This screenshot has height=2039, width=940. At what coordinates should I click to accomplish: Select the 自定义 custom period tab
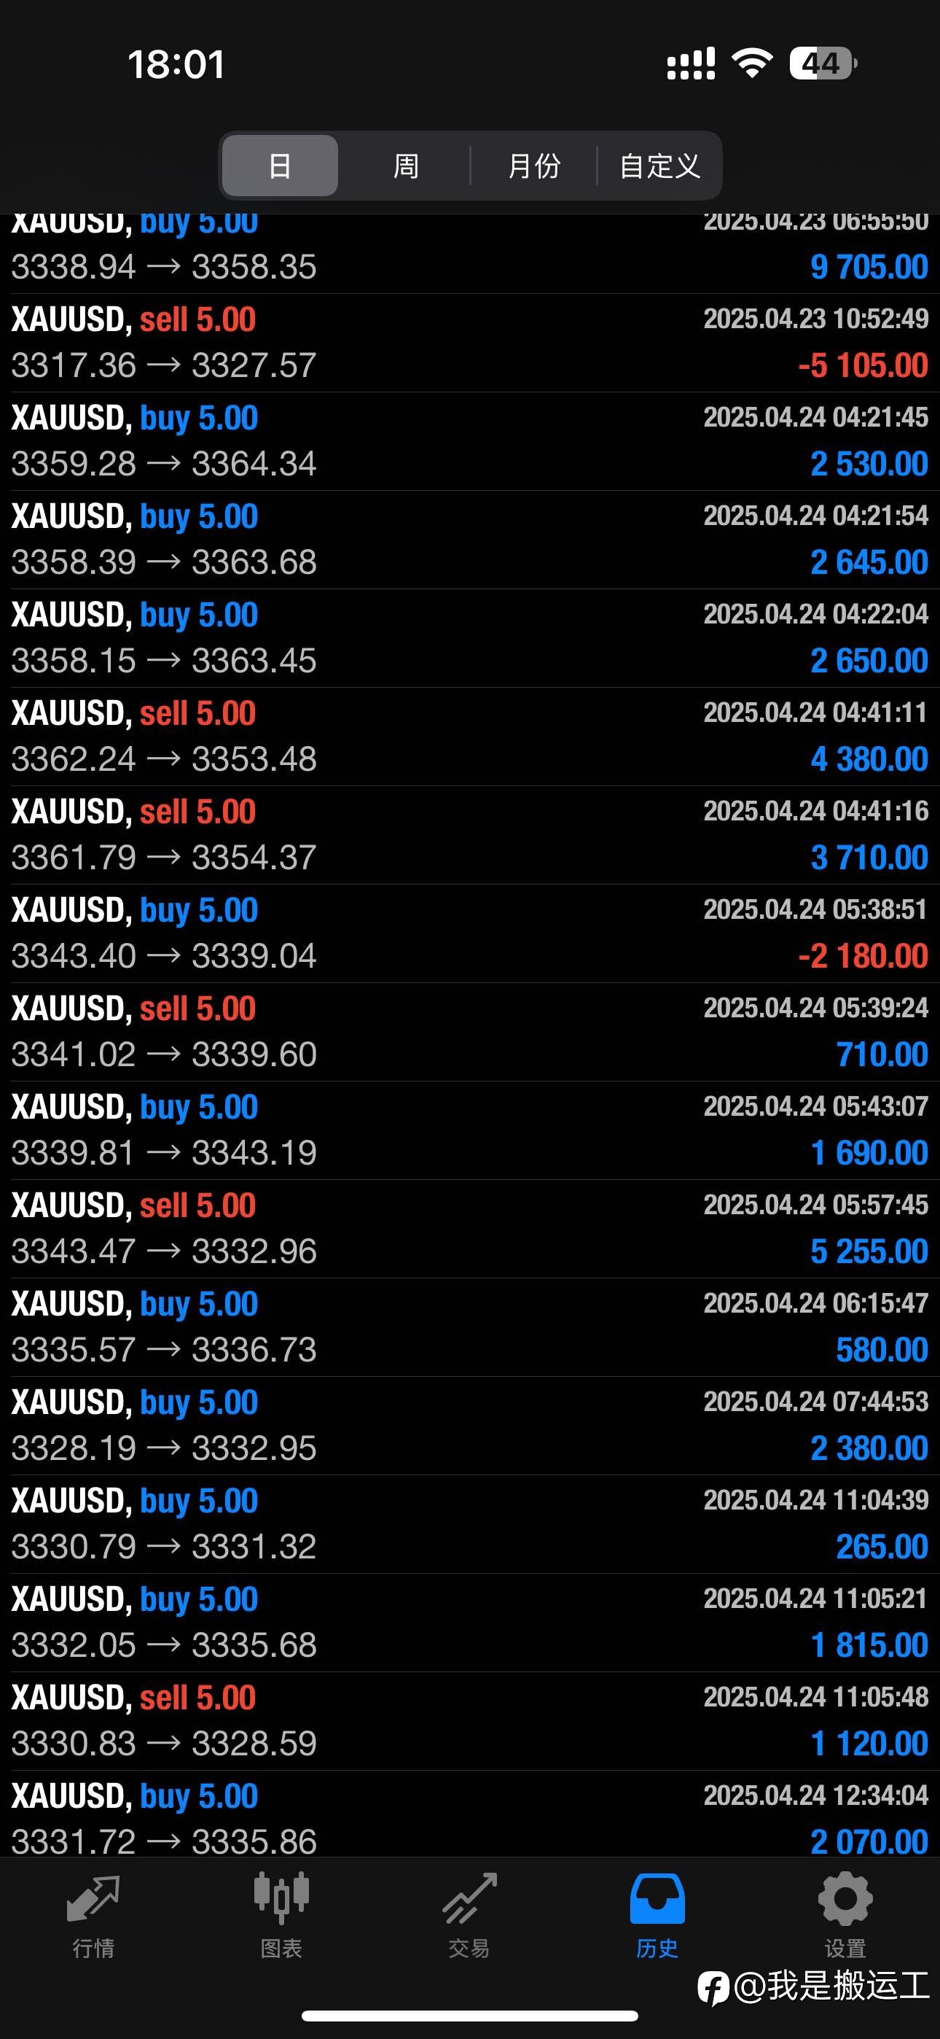660,166
